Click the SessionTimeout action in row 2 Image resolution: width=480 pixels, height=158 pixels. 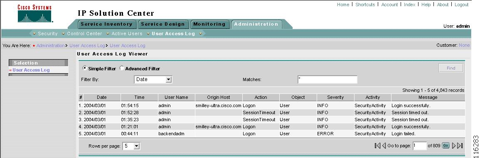point(259,113)
